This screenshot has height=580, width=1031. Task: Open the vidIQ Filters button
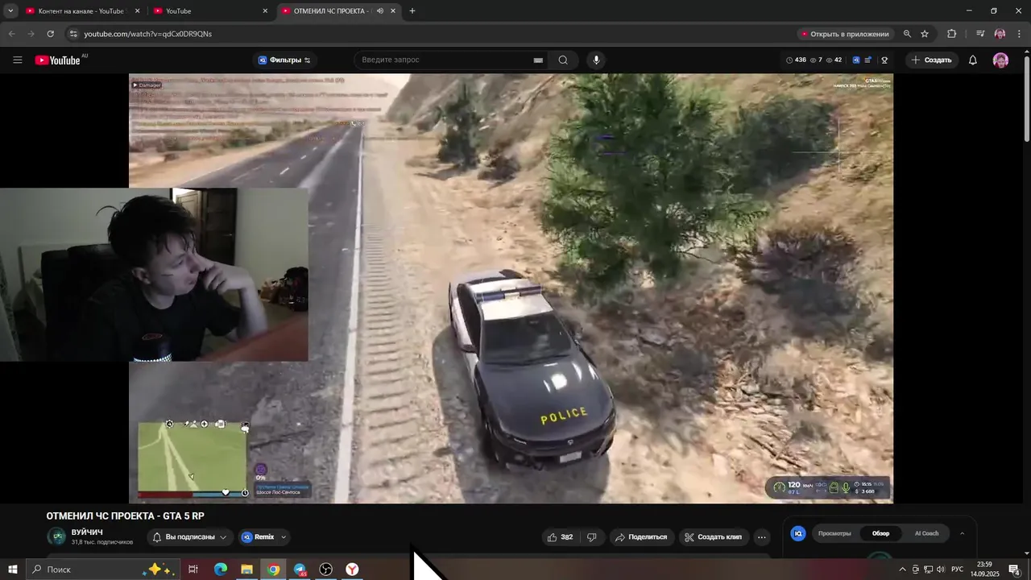pyautogui.click(x=284, y=60)
